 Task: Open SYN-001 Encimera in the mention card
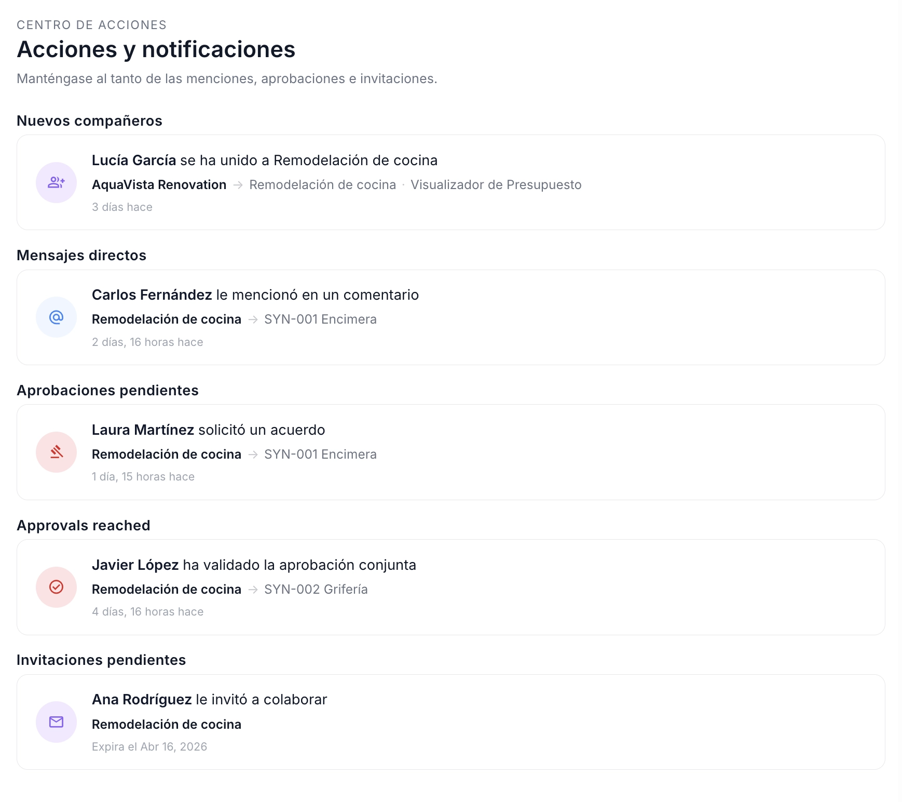tap(320, 319)
